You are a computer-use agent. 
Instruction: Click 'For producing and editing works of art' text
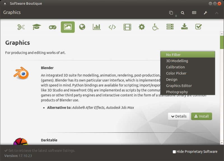point(36,53)
